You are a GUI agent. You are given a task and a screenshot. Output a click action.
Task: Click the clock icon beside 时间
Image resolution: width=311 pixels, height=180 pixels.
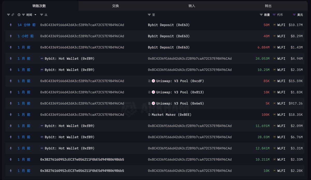coord(19,15)
